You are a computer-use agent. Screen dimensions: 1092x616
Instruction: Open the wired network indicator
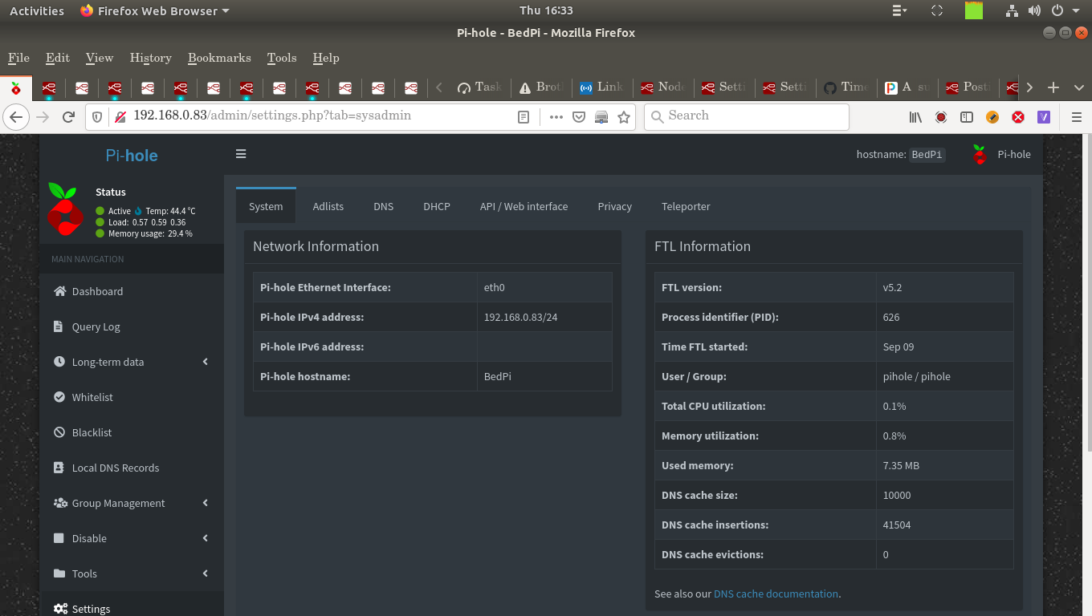(1012, 11)
